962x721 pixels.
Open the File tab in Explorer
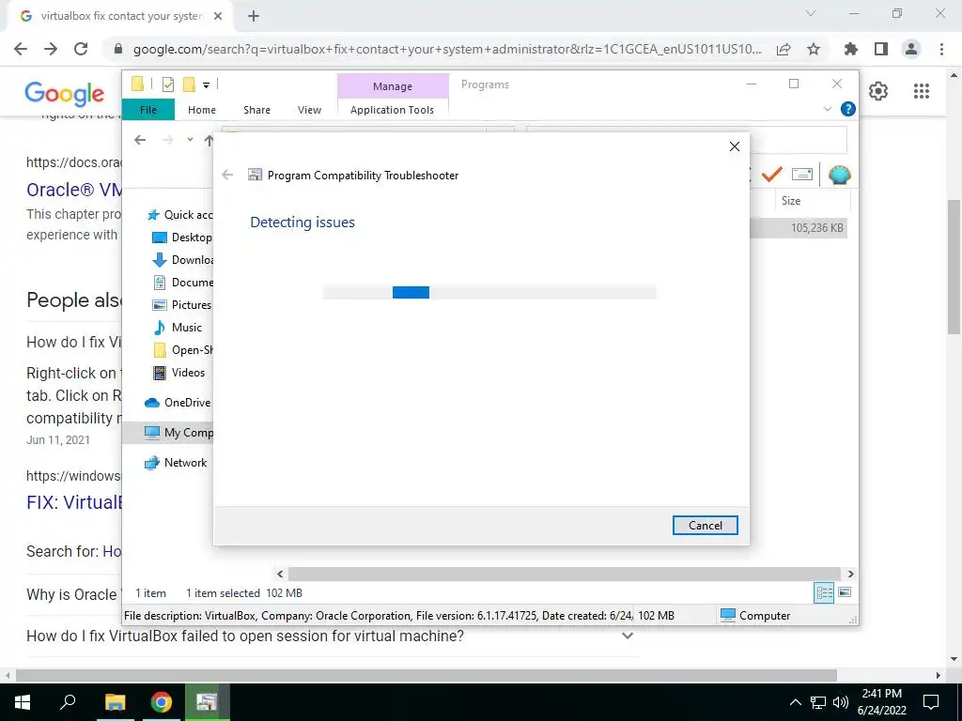147,110
